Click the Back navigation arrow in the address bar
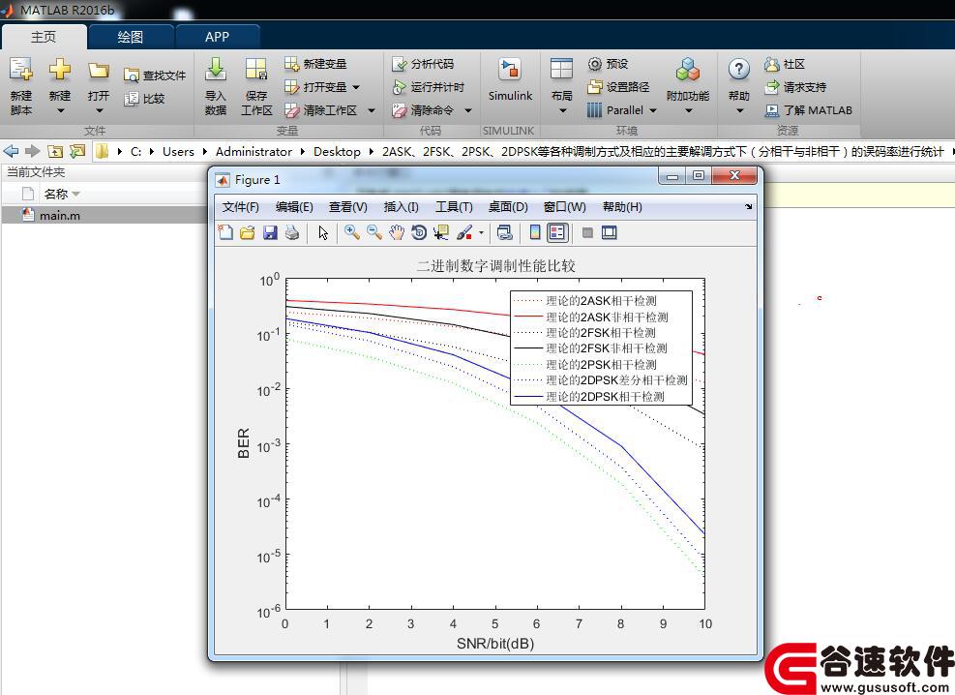The image size is (955, 695). [11, 151]
